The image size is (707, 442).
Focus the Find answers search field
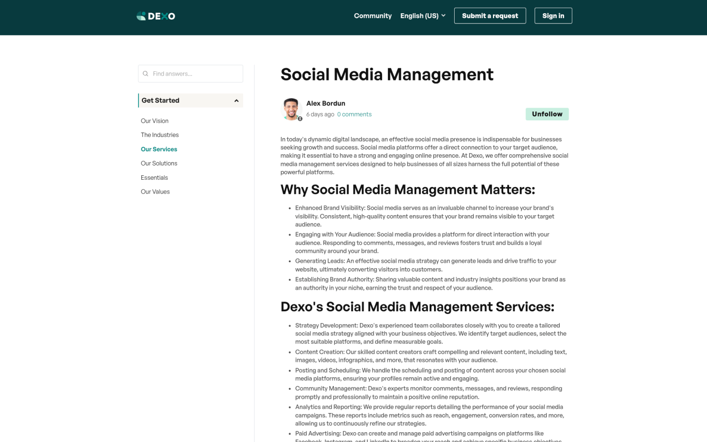pyautogui.click(x=195, y=74)
